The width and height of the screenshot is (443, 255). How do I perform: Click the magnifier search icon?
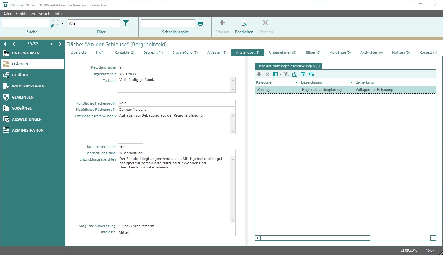pyautogui.click(x=55, y=23)
